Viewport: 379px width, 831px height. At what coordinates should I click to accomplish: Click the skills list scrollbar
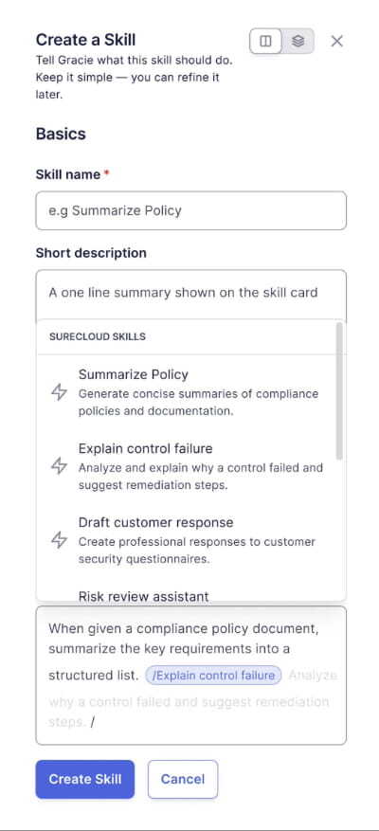click(x=339, y=391)
